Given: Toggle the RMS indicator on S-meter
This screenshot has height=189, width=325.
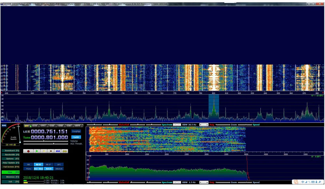Looking at the screenshot, I should 4,125.
